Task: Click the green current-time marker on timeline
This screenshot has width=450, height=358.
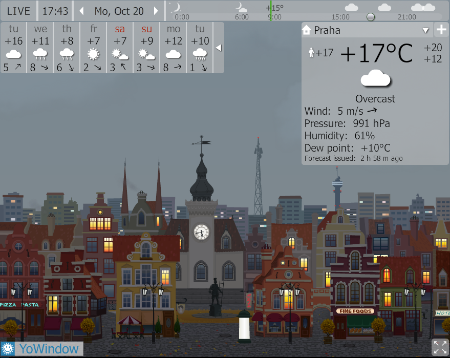Action: (x=271, y=11)
